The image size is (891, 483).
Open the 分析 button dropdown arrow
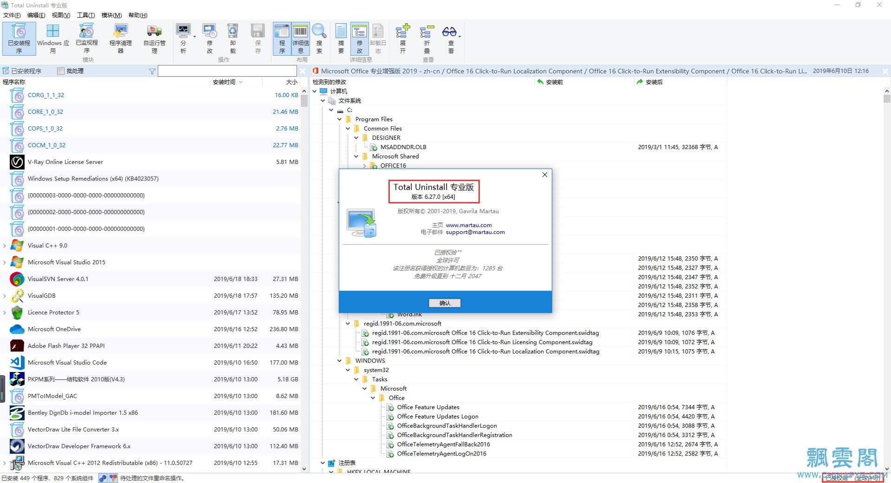point(194,36)
